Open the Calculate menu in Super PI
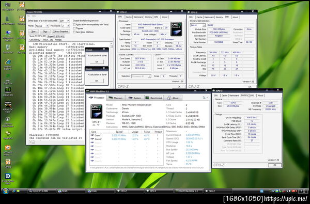 (x=35, y=40)
